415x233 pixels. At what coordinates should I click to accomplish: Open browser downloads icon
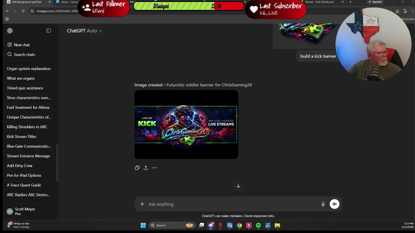click(397, 11)
